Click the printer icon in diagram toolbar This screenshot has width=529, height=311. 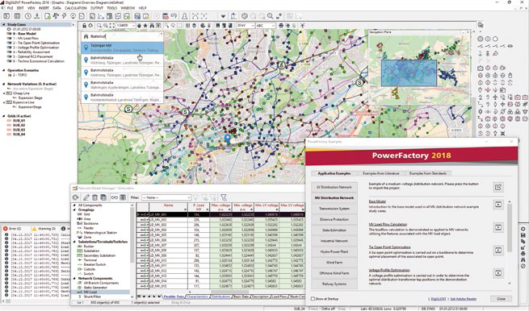(x=281, y=26)
